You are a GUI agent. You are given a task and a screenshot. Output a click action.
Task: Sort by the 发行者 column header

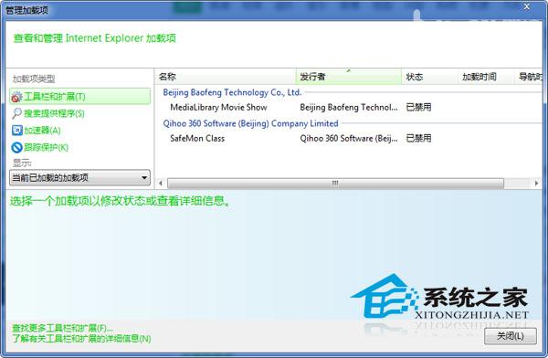[x=349, y=77]
